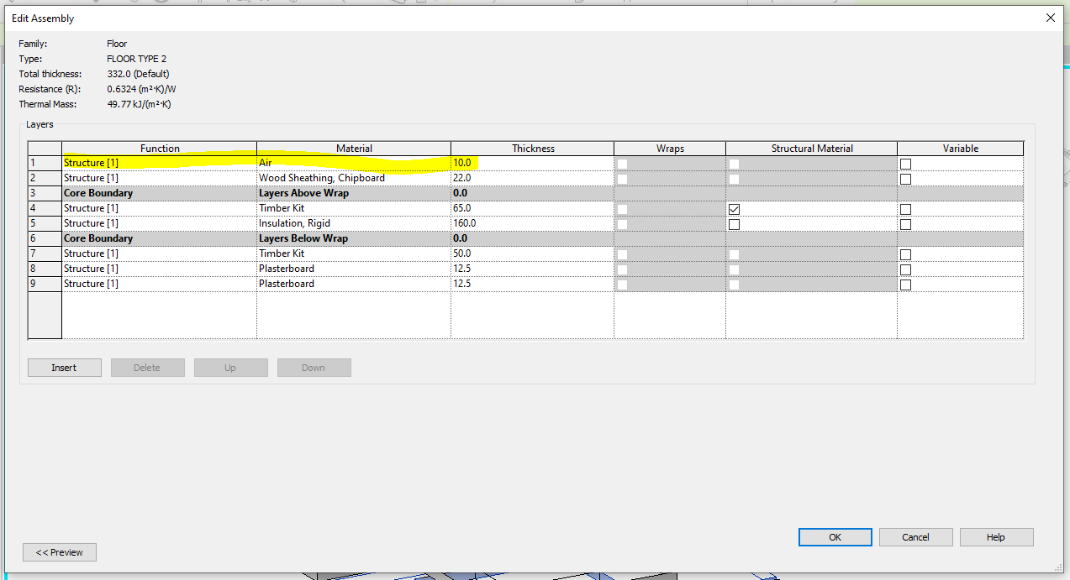This screenshot has height=580, width=1070.
Task: Click Insert to add a new layer
Action: (64, 367)
